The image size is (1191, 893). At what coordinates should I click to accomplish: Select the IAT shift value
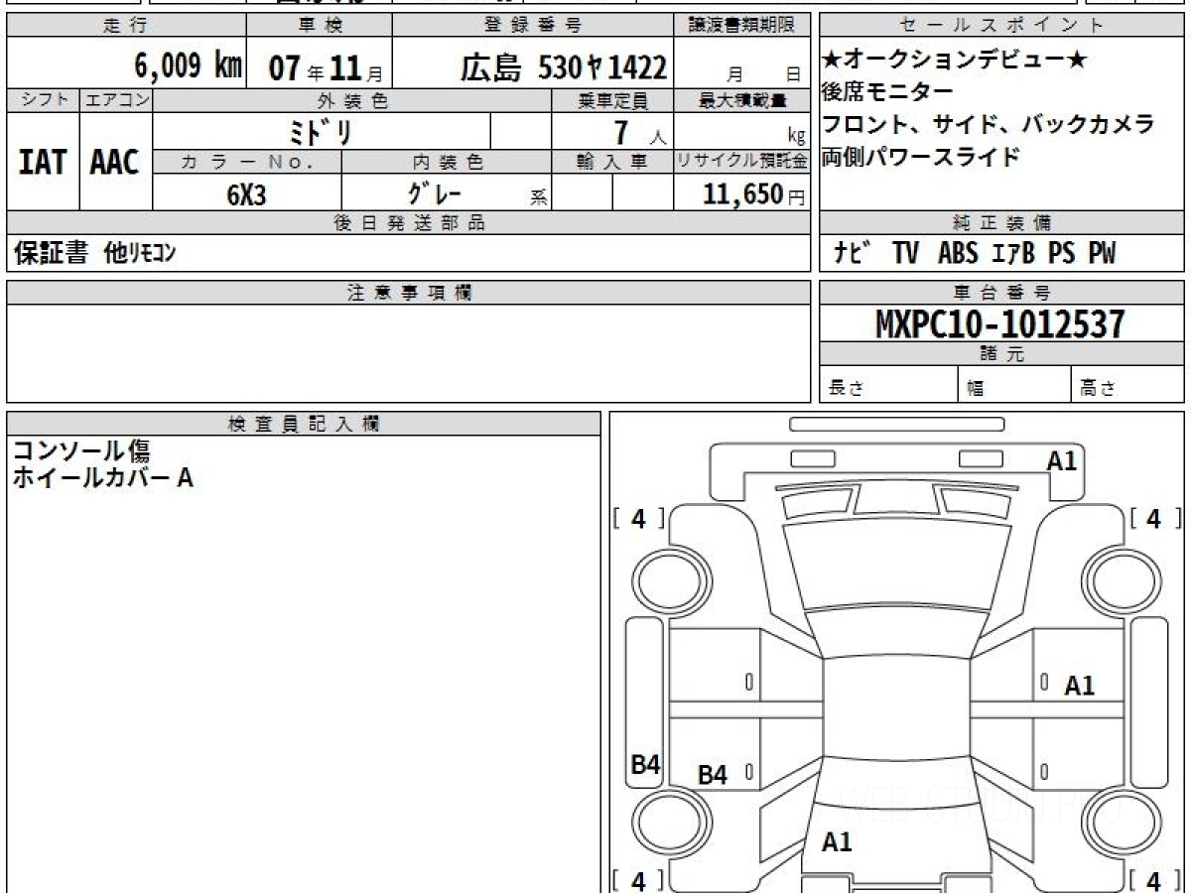[x=43, y=163]
